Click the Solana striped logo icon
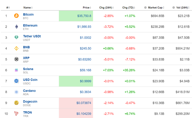 click(x=16, y=70)
